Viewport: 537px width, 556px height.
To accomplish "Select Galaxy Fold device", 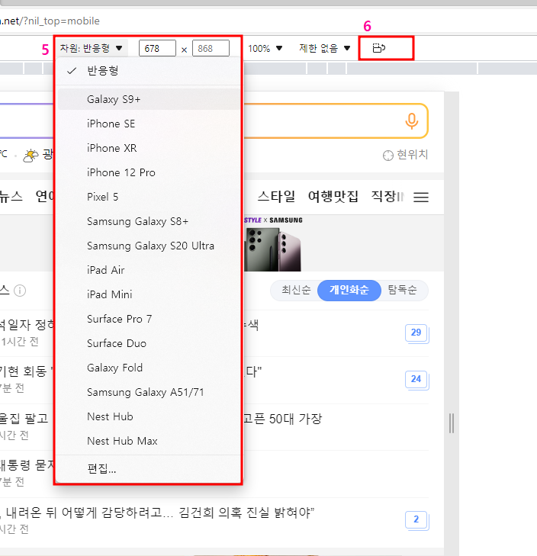I will tap(148, 368).
